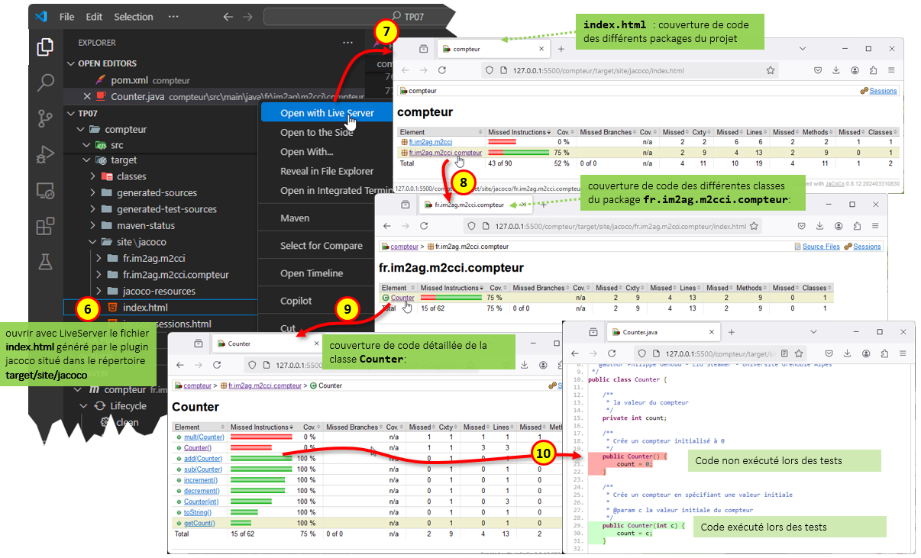Choose Open with Live Server menu entry
Screen dimensions: 921x558
327,113
